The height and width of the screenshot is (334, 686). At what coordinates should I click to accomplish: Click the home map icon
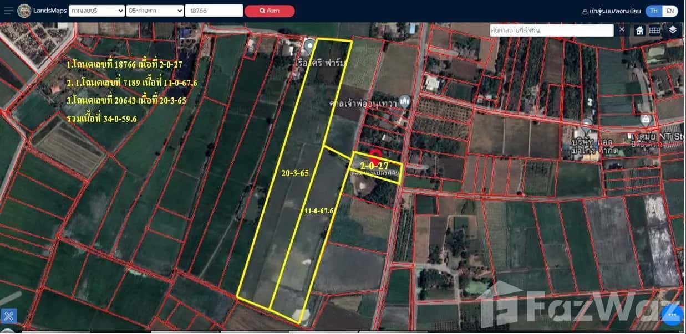pyautogui.click(x=639, y=30)
